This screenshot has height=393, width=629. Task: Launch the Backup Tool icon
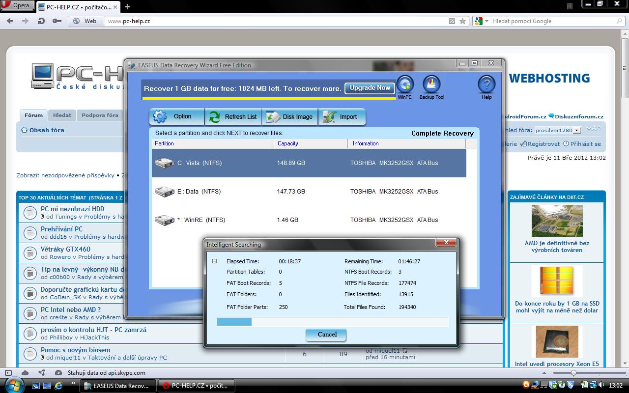(431, 85)
